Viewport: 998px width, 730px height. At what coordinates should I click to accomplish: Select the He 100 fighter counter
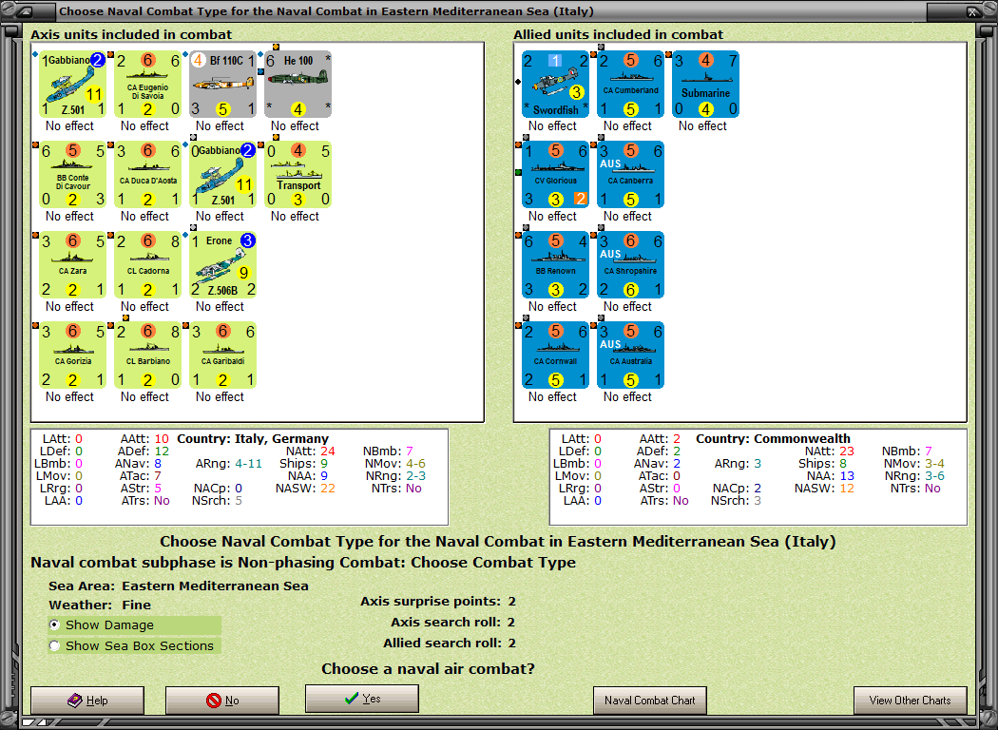[297, 85]
